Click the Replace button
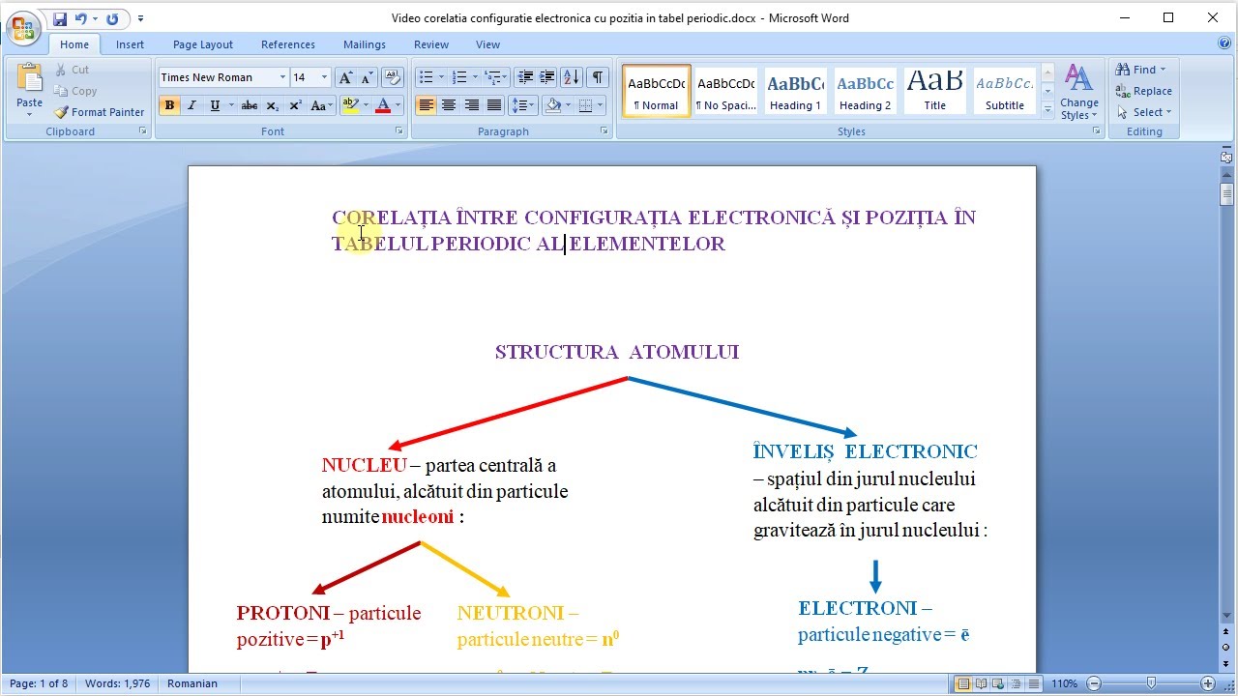1238x696 pixels. click(x=1143, y=91)
